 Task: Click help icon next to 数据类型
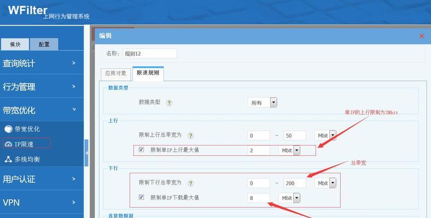(169, 103)
